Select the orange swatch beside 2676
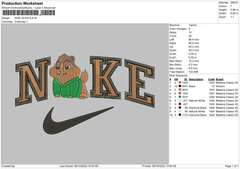240x169 pixels. pyautogui.click(x=180, y=90)
